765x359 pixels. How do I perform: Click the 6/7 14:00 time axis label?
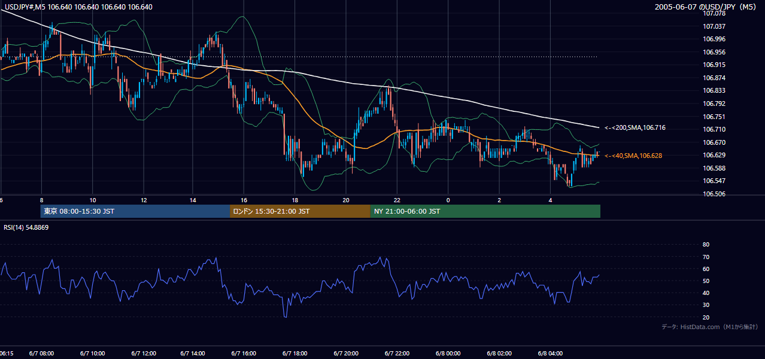(194, 353)
